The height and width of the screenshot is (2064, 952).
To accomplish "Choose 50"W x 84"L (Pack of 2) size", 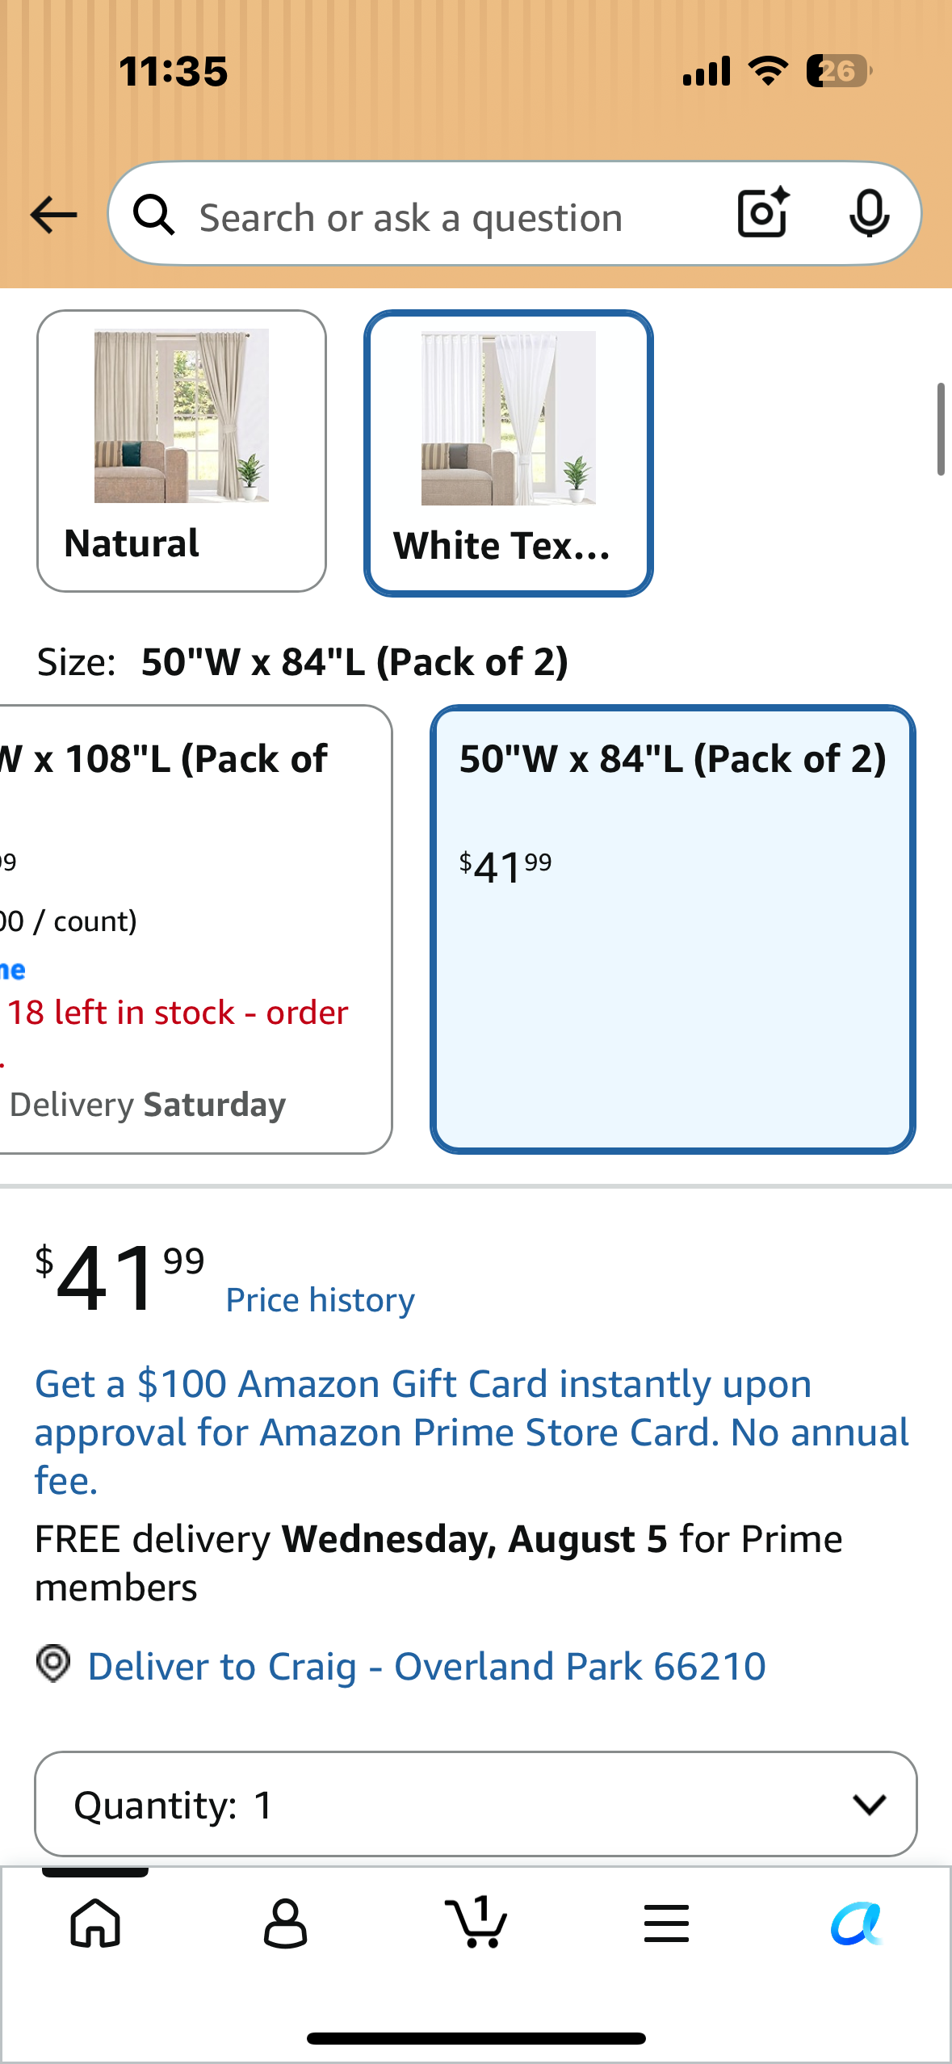I will pyautogui.click(x=673, y=929).
